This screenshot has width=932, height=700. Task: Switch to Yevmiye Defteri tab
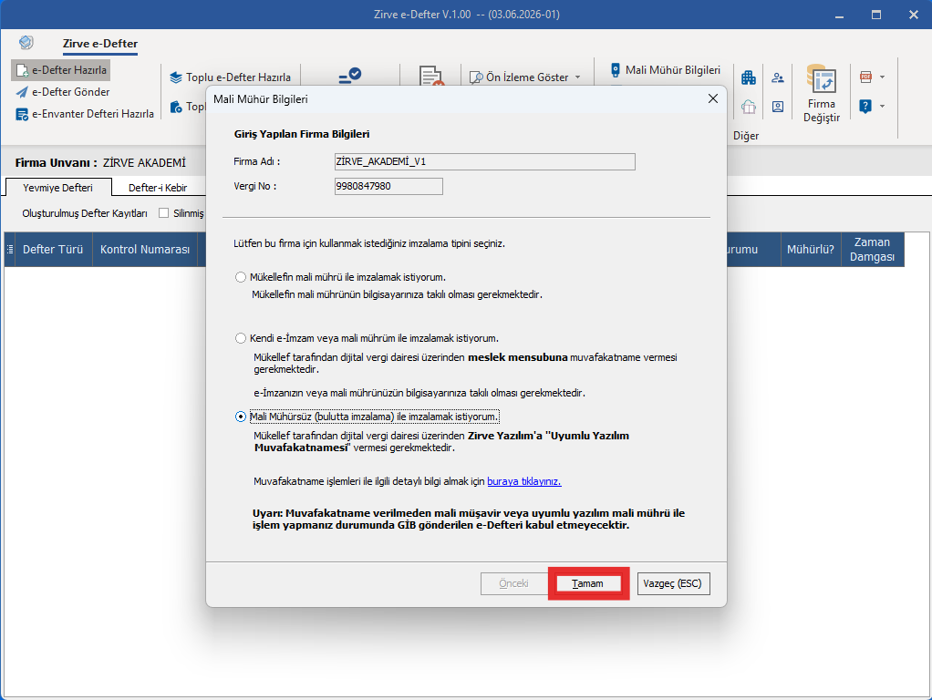(57, 188)
